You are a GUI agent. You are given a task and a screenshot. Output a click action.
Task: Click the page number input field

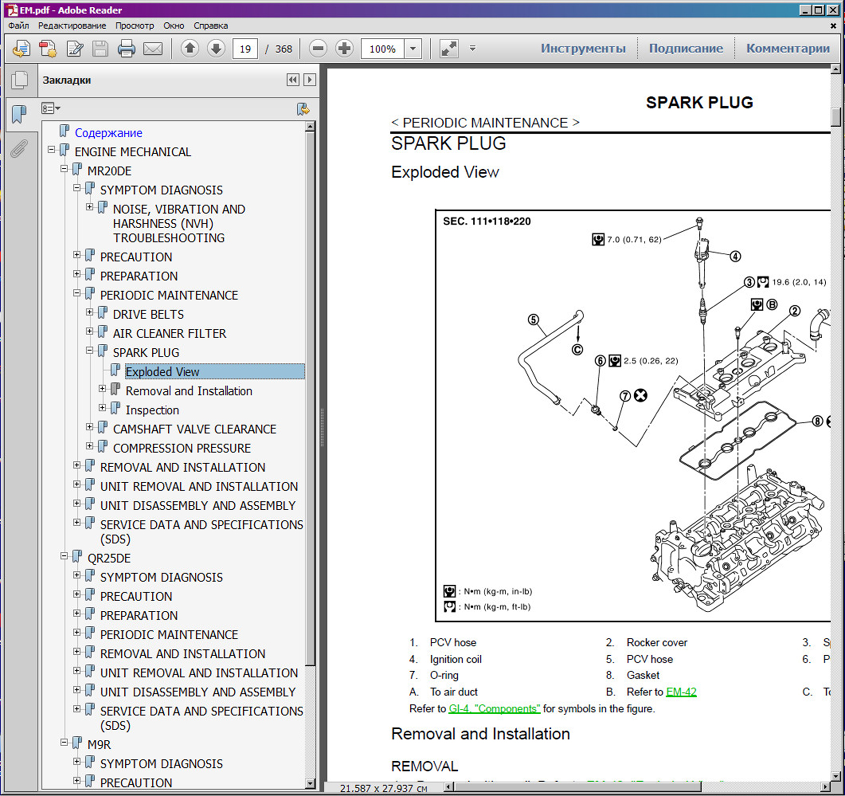(245, 49)
